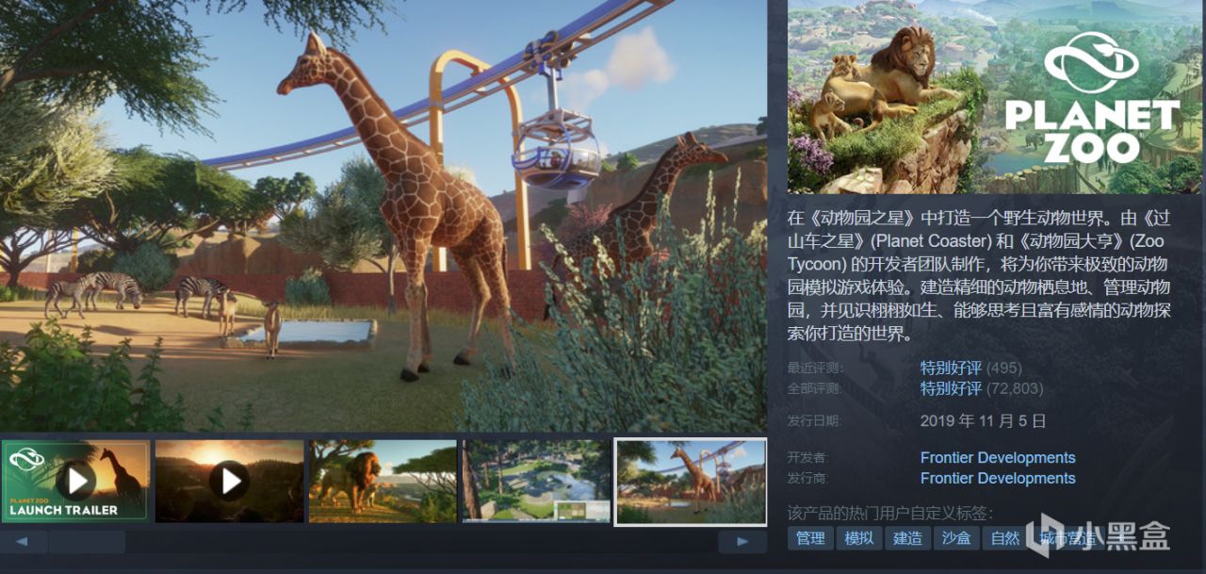
Task: Open developer Frontier Developments link
Action: point(998,458)
